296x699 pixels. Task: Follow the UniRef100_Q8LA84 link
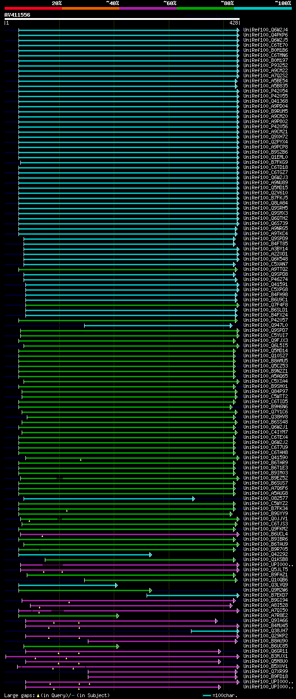pos(265,203)
